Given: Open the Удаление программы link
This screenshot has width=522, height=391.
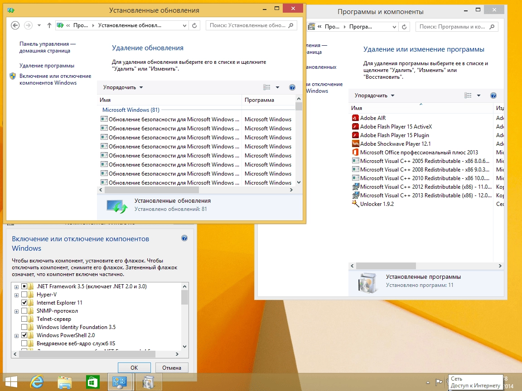Looking at the screenshot, I should [47, 66].
